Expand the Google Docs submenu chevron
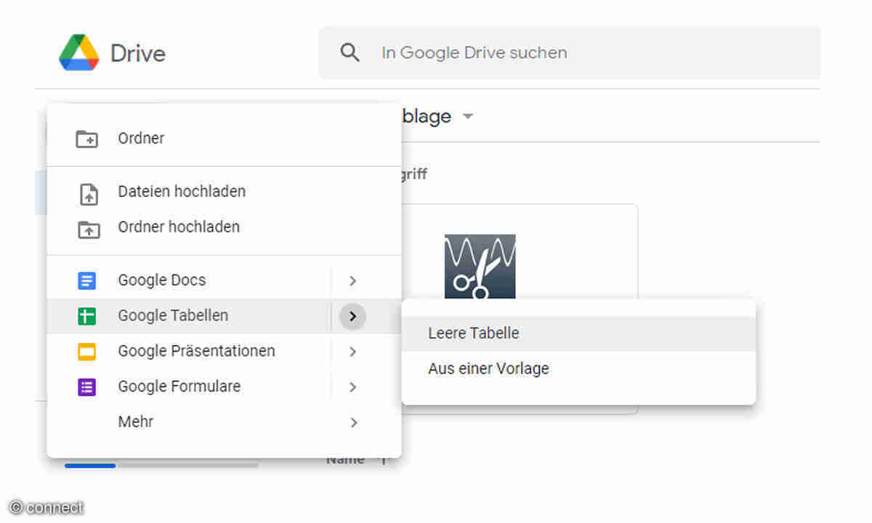The width and height of the screenshot is (872, 523). (x=352, y=280)
